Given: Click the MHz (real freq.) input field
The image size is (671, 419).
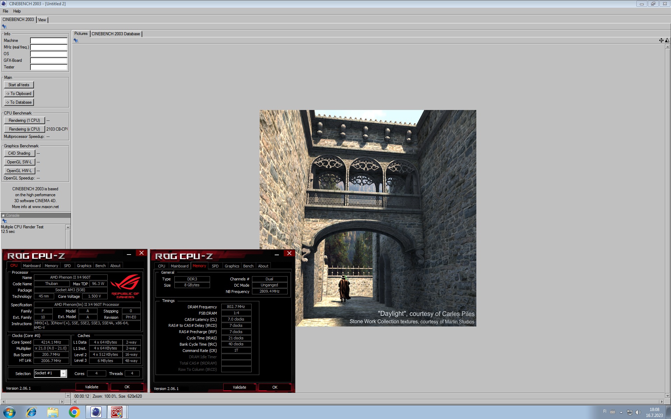Looking at the screenshot, I should 49,47.
